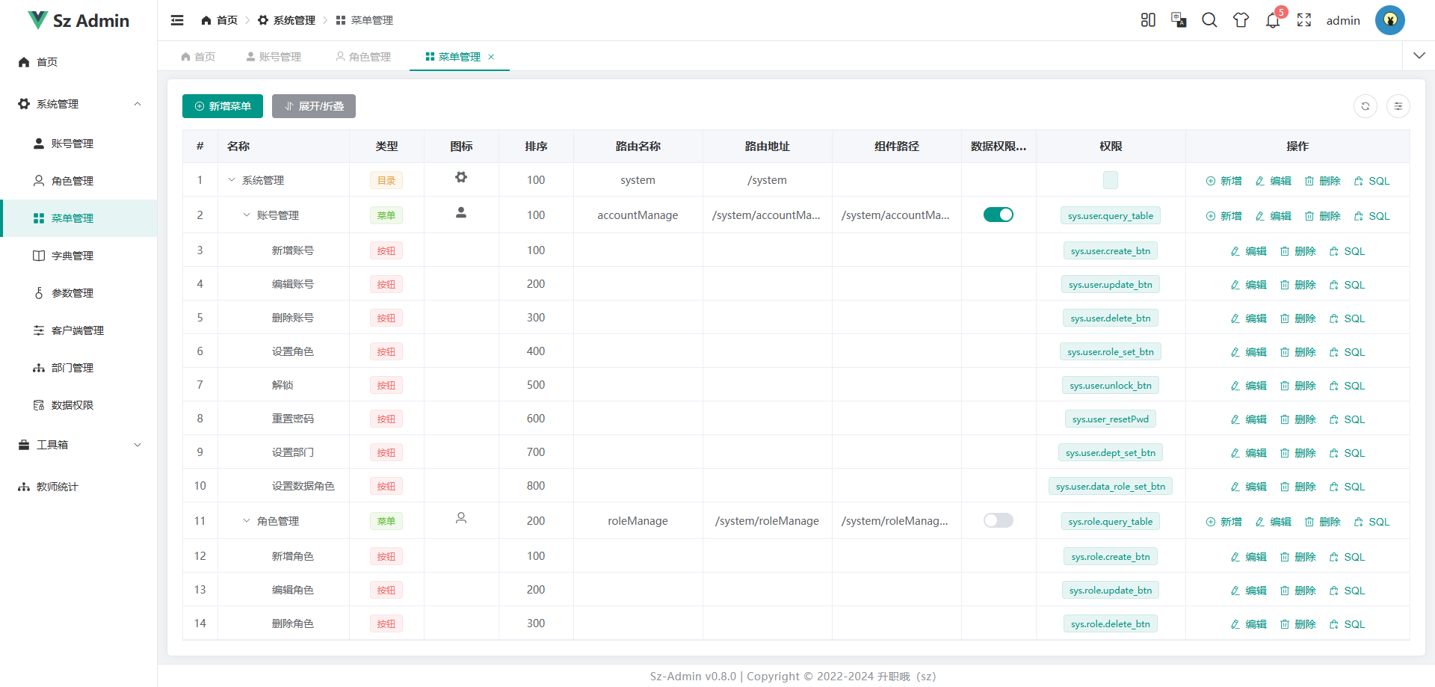Close the 菜单管理 tab
This screenshot has height=687, width=1435.
click(491, 57)
